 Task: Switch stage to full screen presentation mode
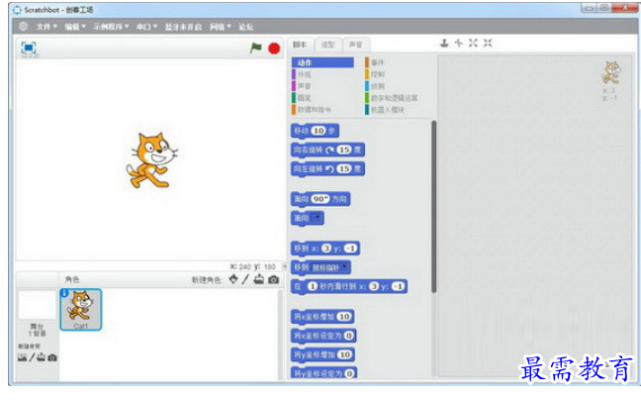pyautogui.click(x=29, y=48)
